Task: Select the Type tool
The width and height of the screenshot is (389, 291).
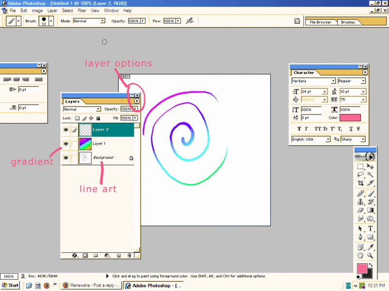Action: tap(370, 228)
